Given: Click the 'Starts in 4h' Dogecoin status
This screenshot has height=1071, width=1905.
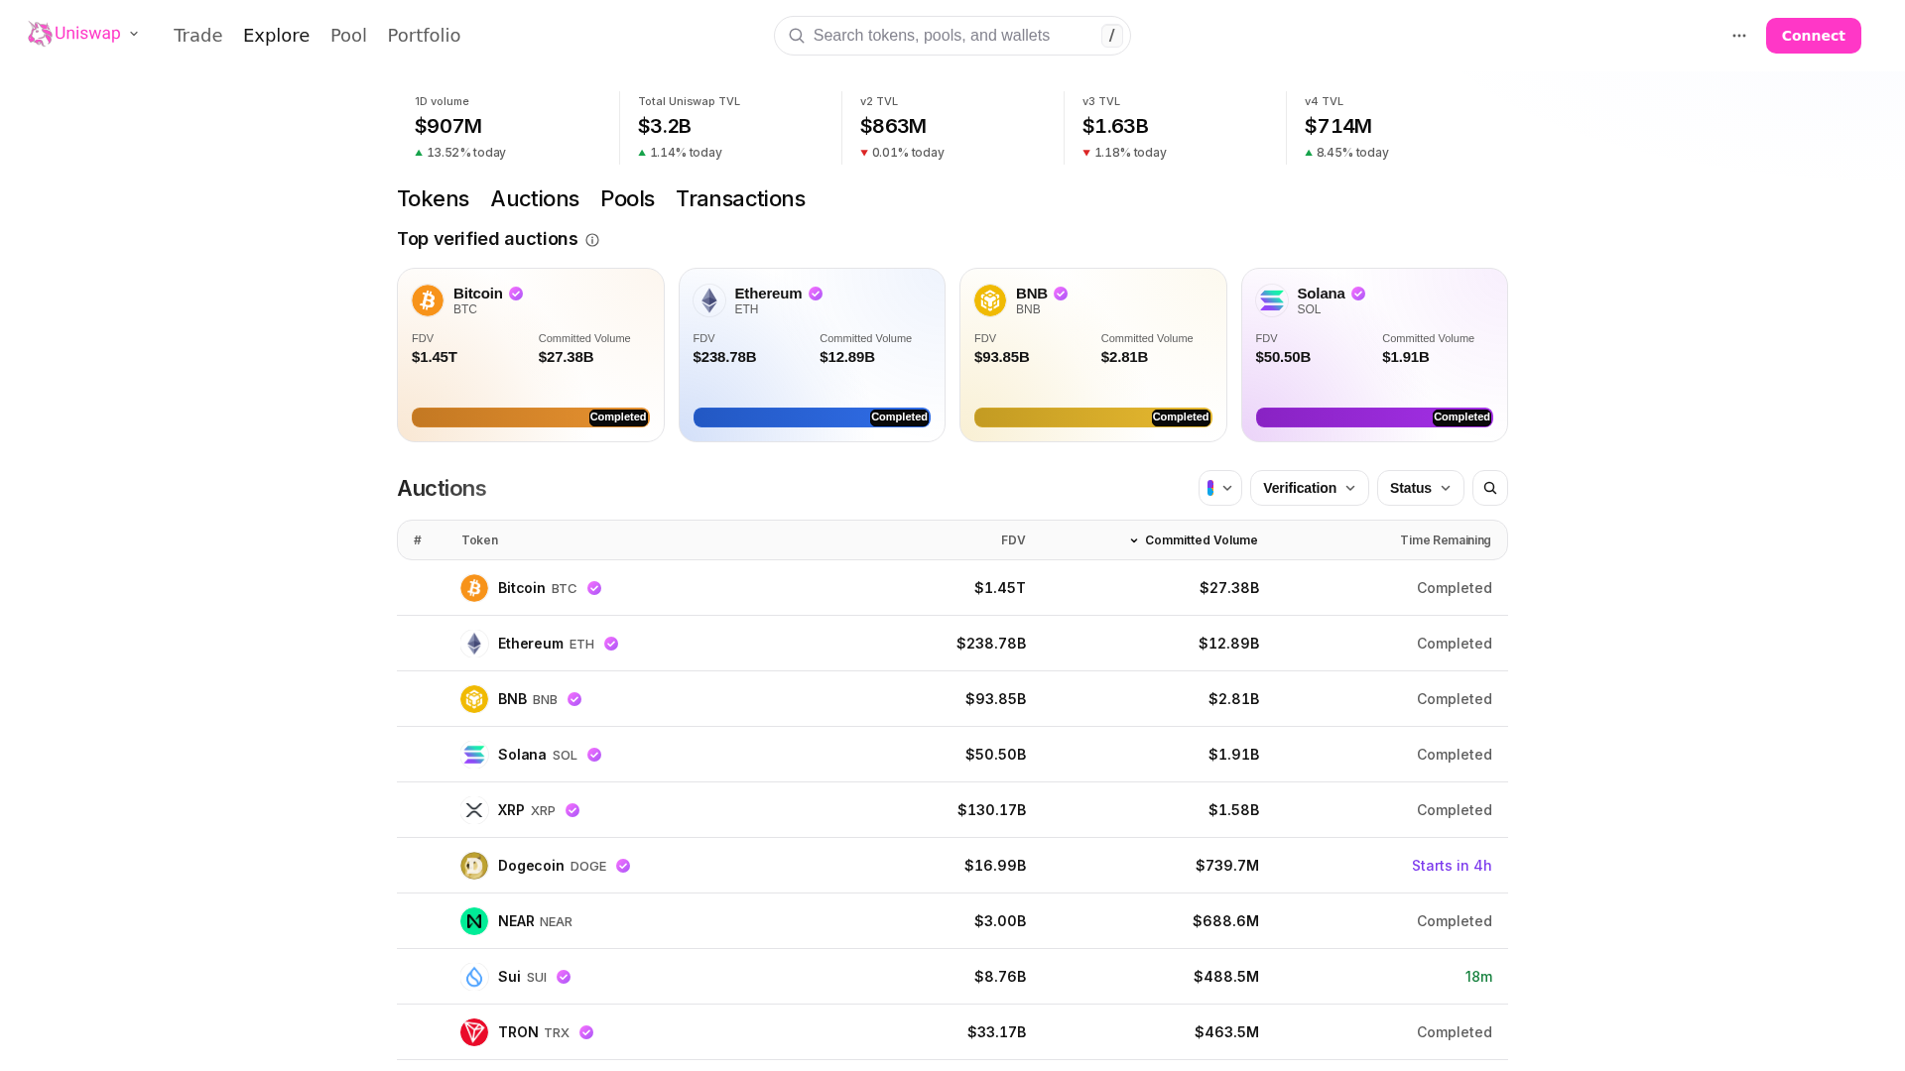Looking at the screenshot, I should point(1452,866).
